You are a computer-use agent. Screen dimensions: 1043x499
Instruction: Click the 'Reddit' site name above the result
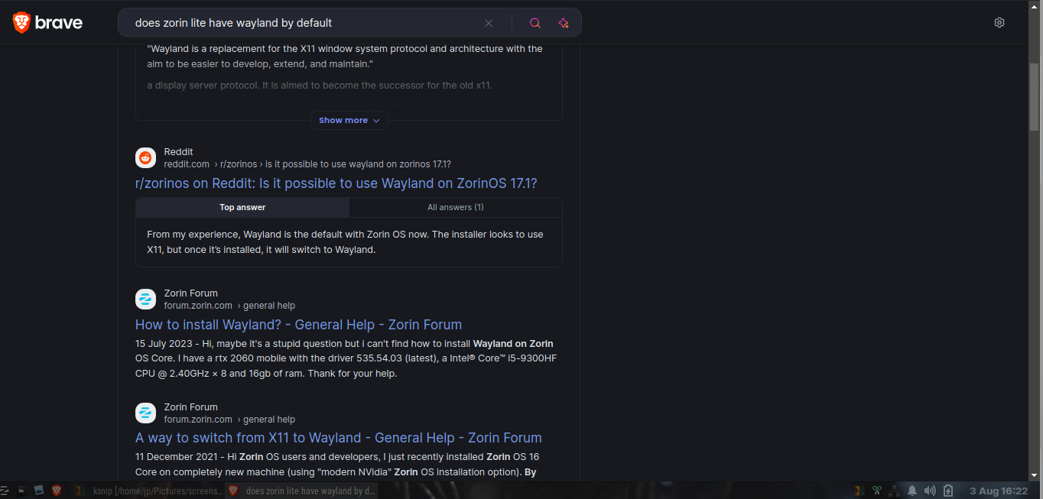179,152
